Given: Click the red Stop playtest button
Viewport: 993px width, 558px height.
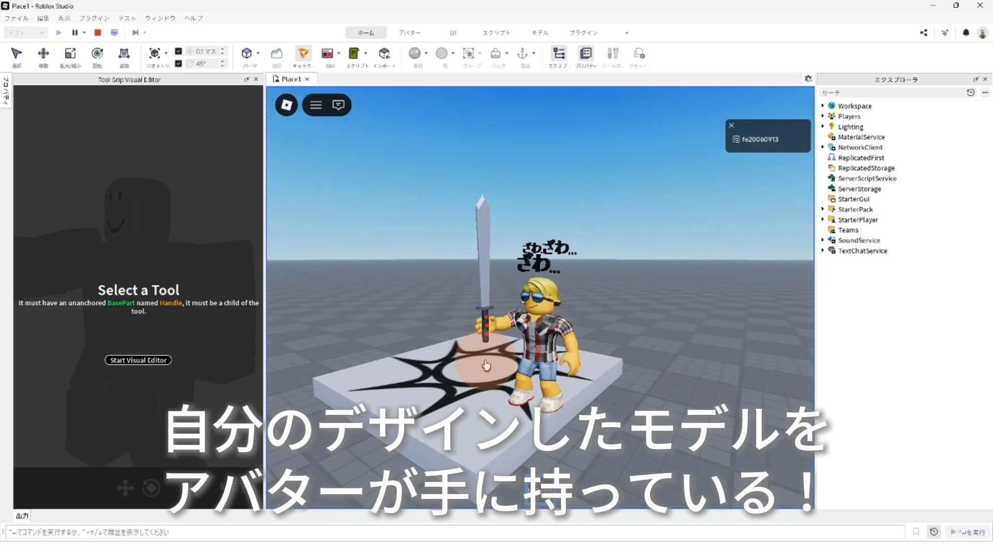Looking at the screenshot, I should click(x=97, y=33).
